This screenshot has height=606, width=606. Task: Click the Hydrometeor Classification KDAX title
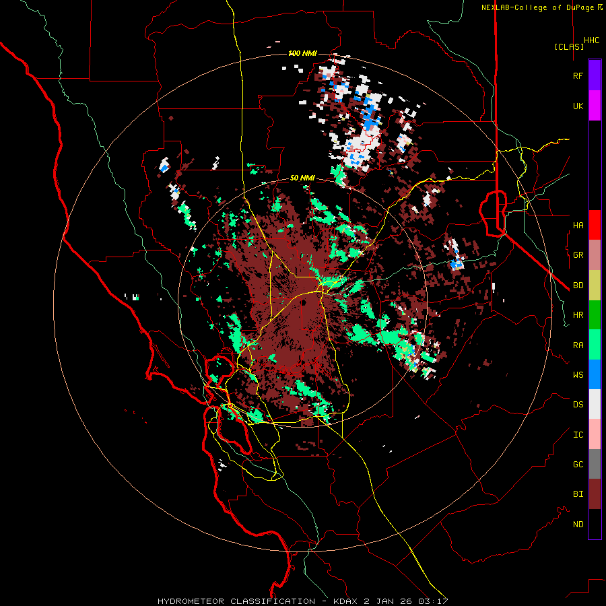[302, 601]
